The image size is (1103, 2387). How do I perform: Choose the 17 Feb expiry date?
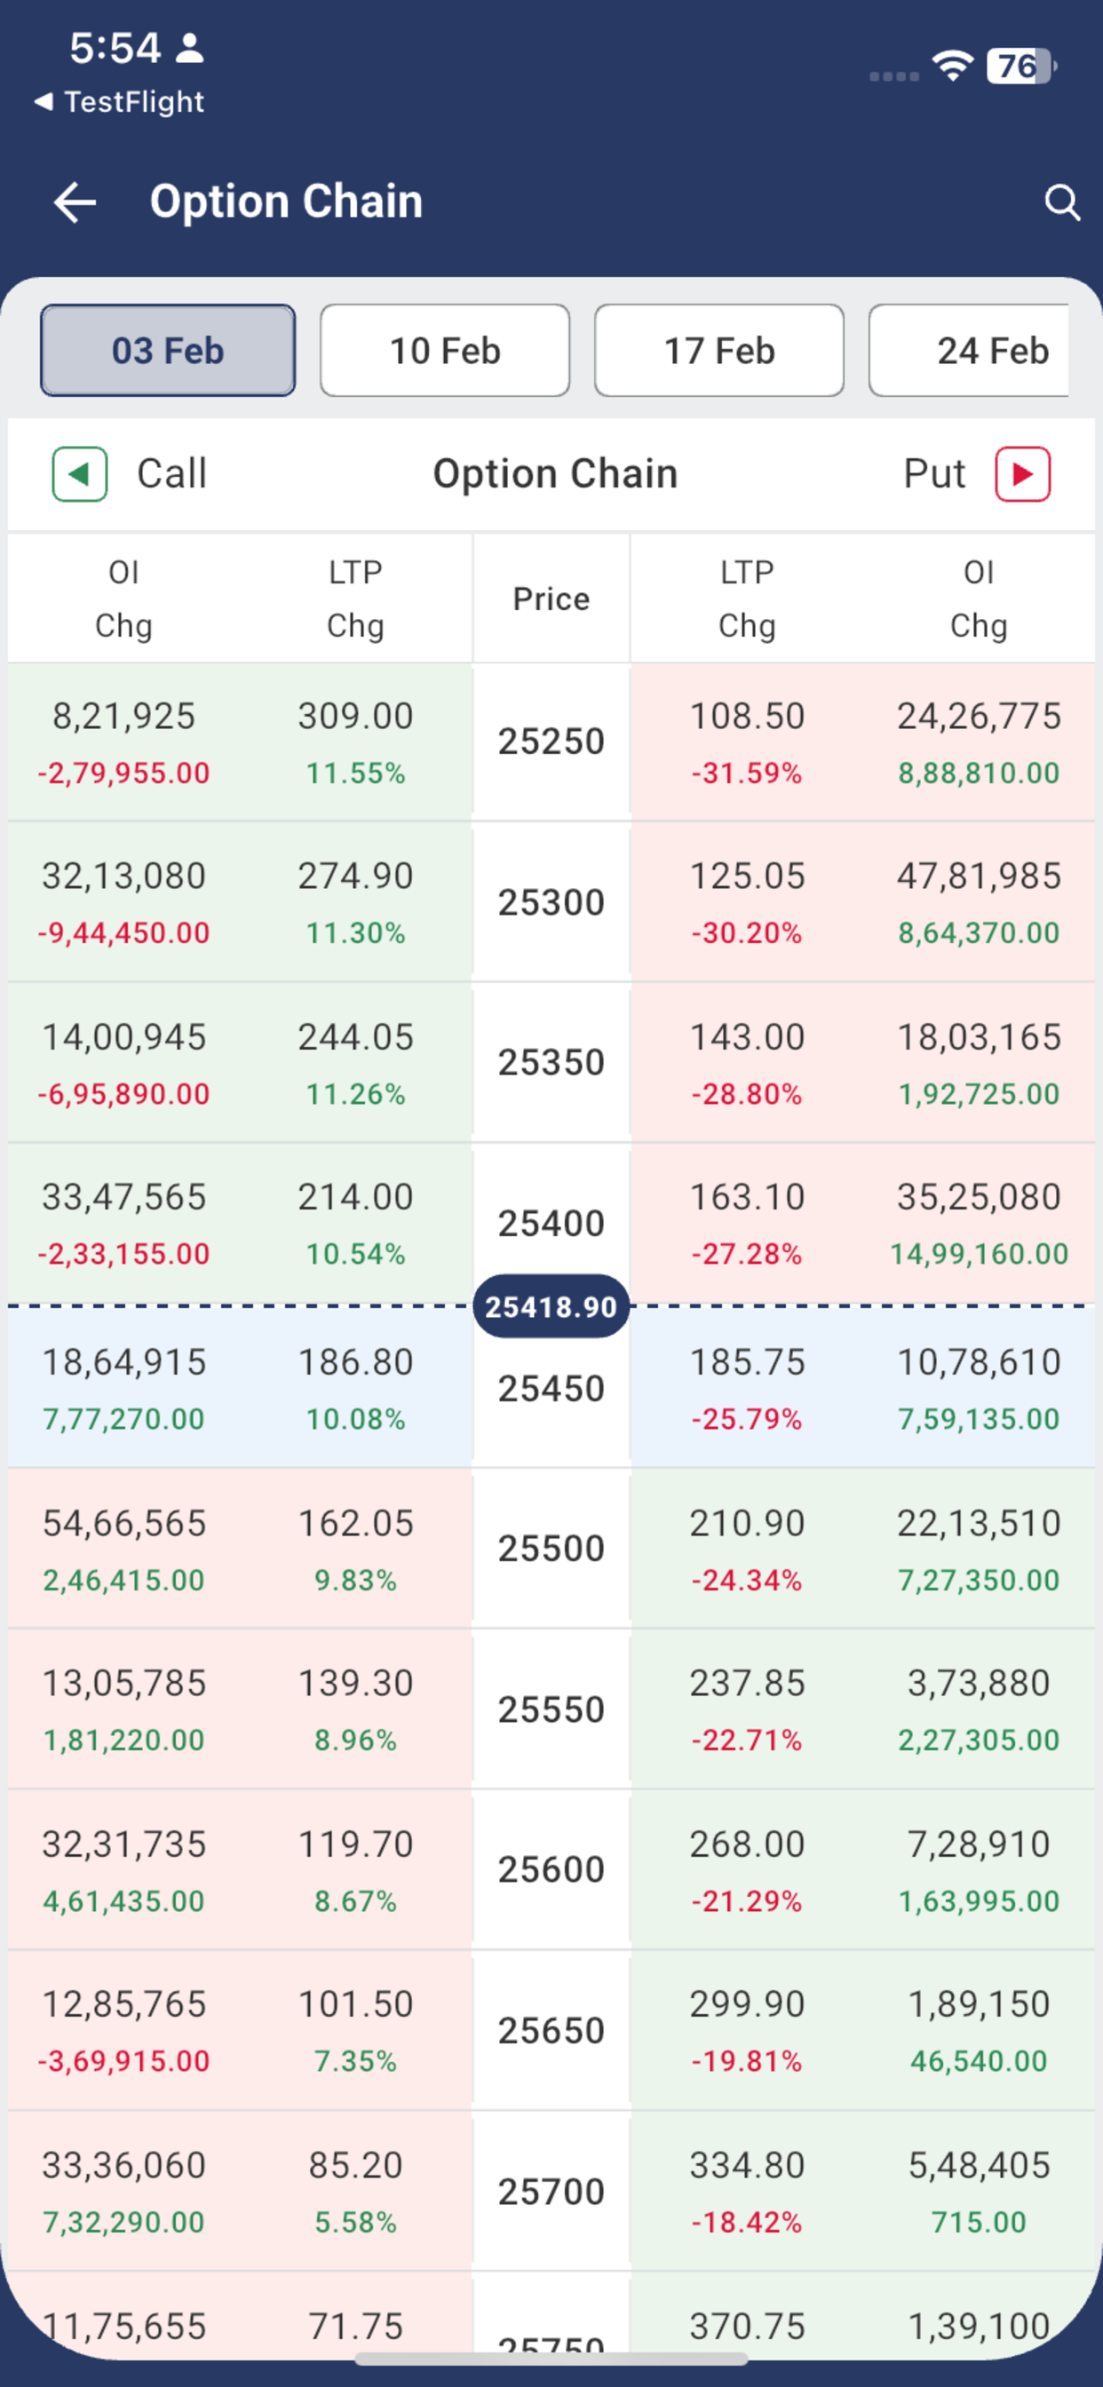pos(719,350)
